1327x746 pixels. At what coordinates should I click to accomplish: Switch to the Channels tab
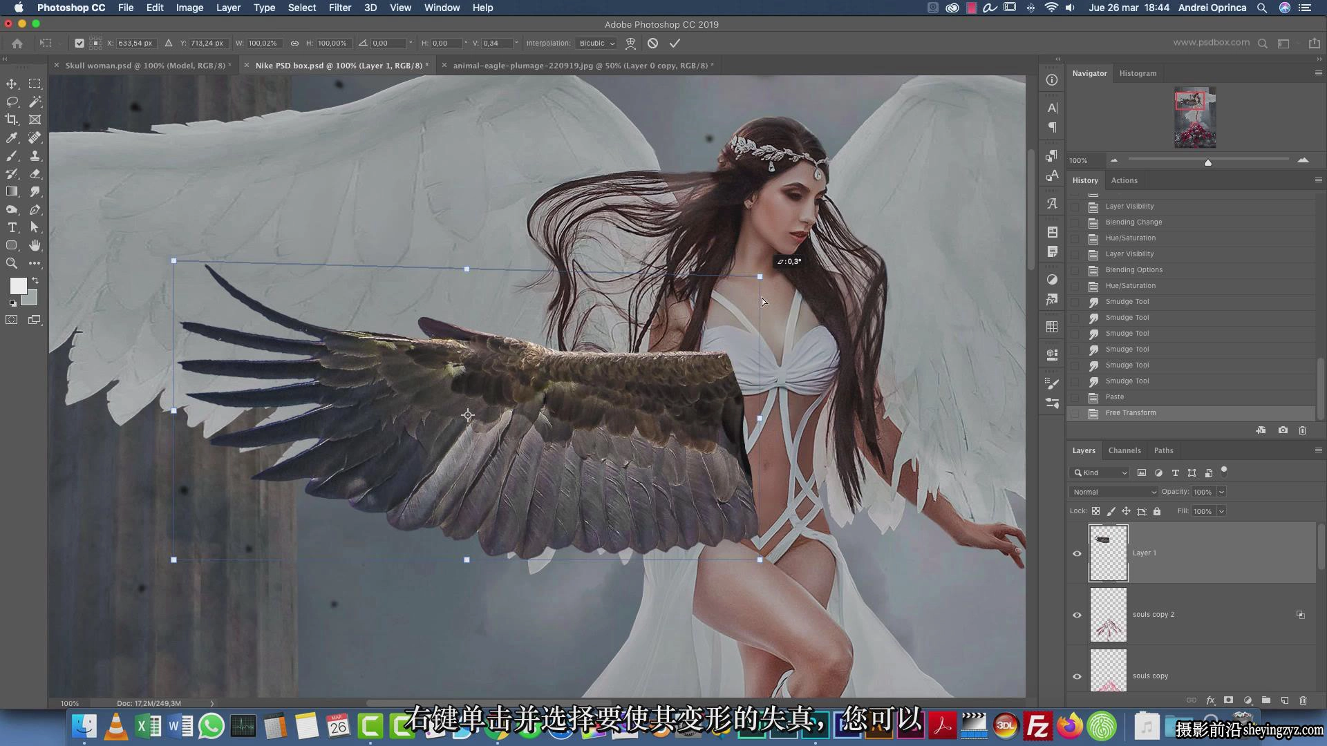[x=1124, y=450]
